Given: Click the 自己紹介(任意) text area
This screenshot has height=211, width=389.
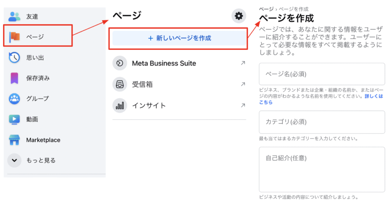Looking at the screenshot, I should pyautogui.click(x=322, y=169).
